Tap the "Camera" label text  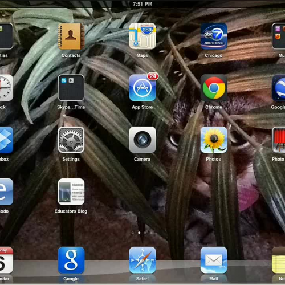[142, 159]
